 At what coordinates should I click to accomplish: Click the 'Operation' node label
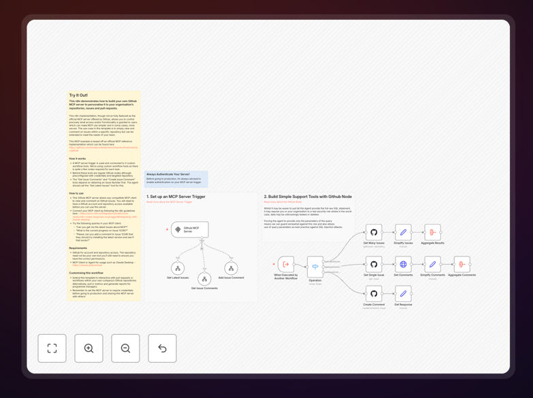(x=315, y=280)
